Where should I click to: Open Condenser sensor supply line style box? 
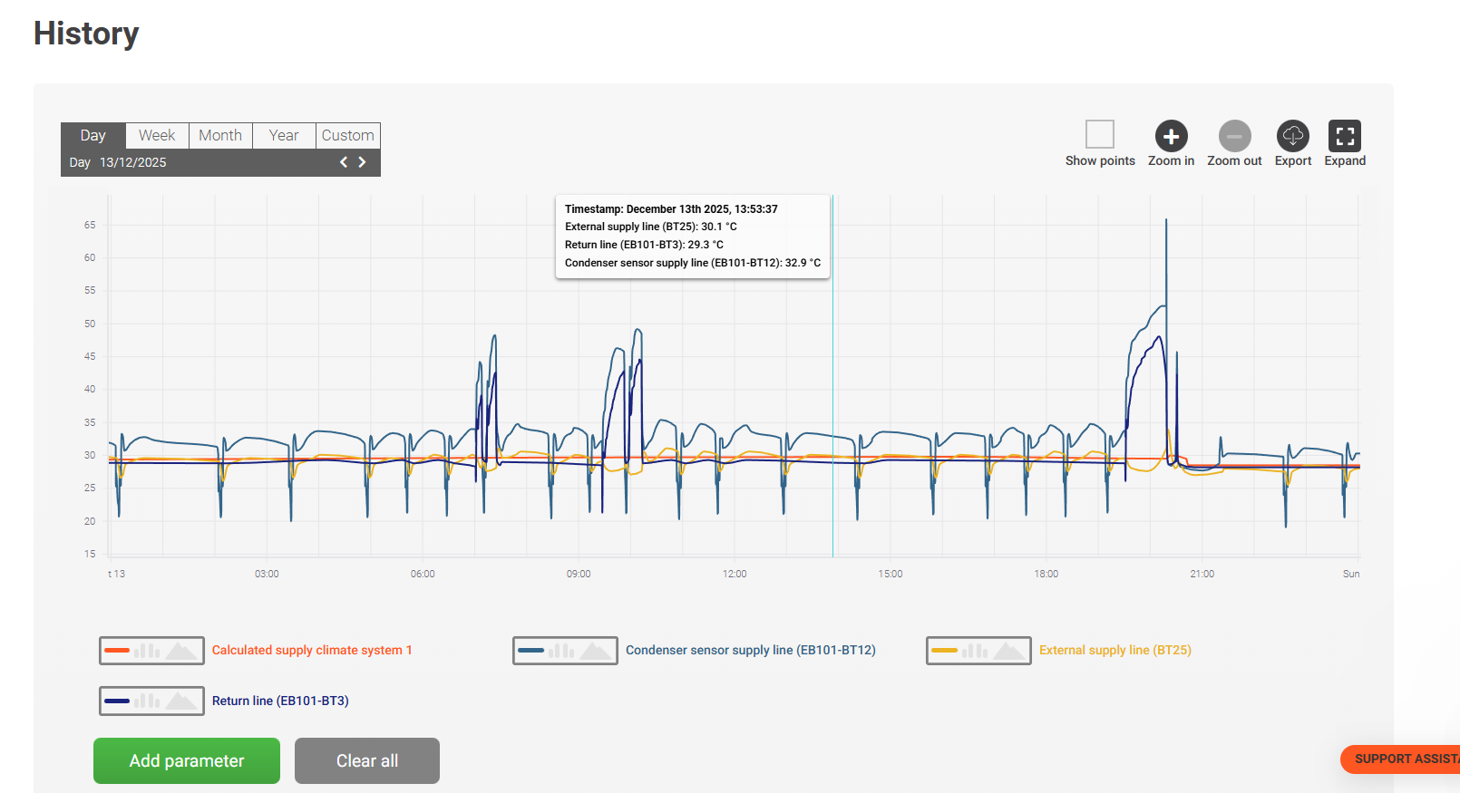(x=565, y=651)
